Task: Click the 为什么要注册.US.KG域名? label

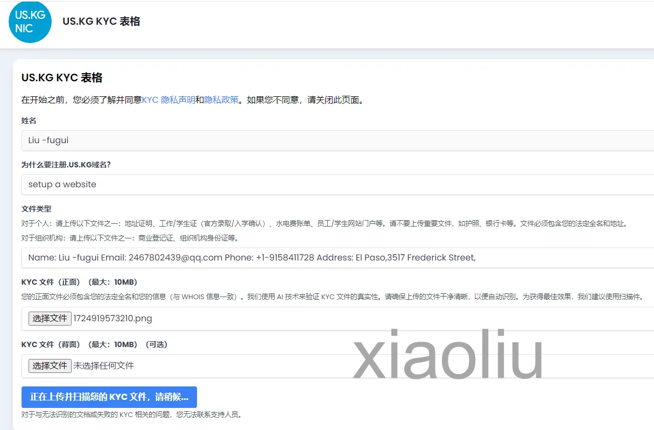Action: click(x=66, y=165)
